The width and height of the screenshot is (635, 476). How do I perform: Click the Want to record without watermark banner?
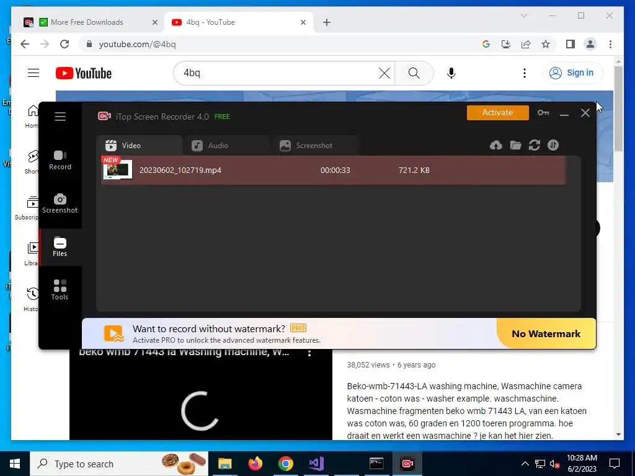click(x=289, y=333)
